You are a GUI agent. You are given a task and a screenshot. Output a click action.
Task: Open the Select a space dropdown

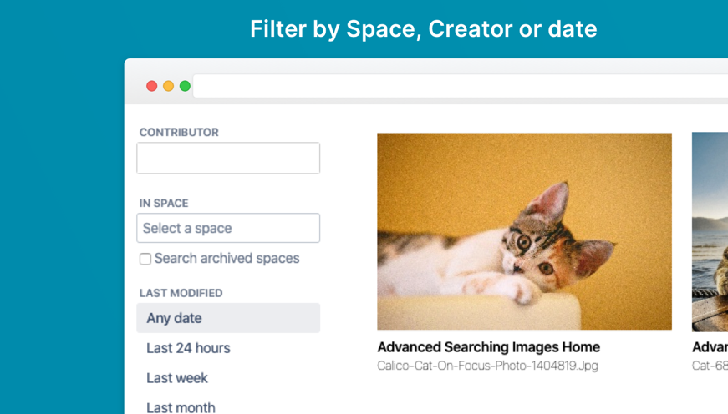[228, 228]
